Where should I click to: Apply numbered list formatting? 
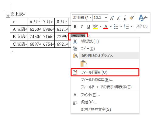tap(126, 27)
